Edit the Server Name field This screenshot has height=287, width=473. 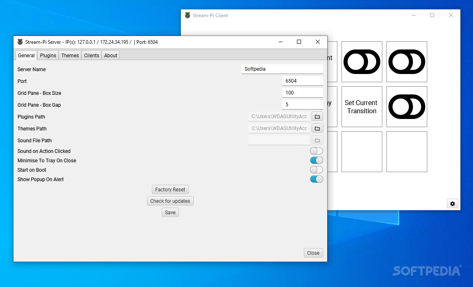(282, 69)
